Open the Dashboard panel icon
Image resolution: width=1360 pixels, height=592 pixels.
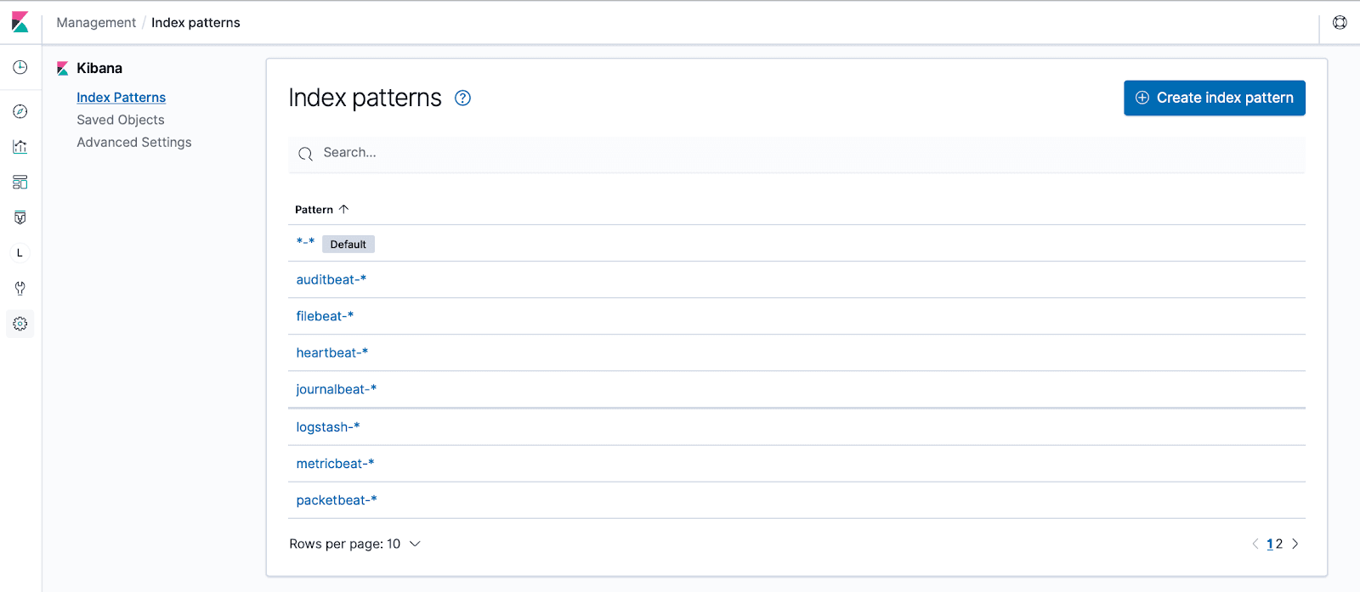20,182
